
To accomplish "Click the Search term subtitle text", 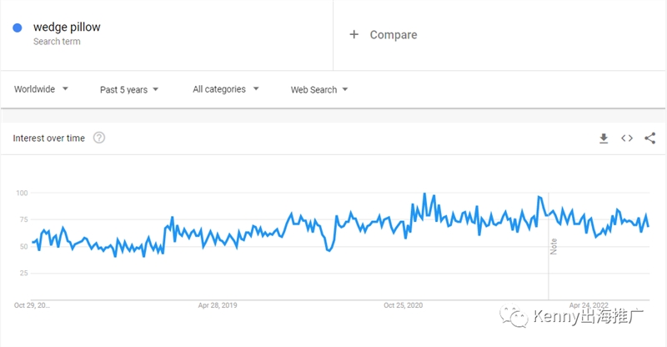I will pyautogui.click(x=57, y=42).
